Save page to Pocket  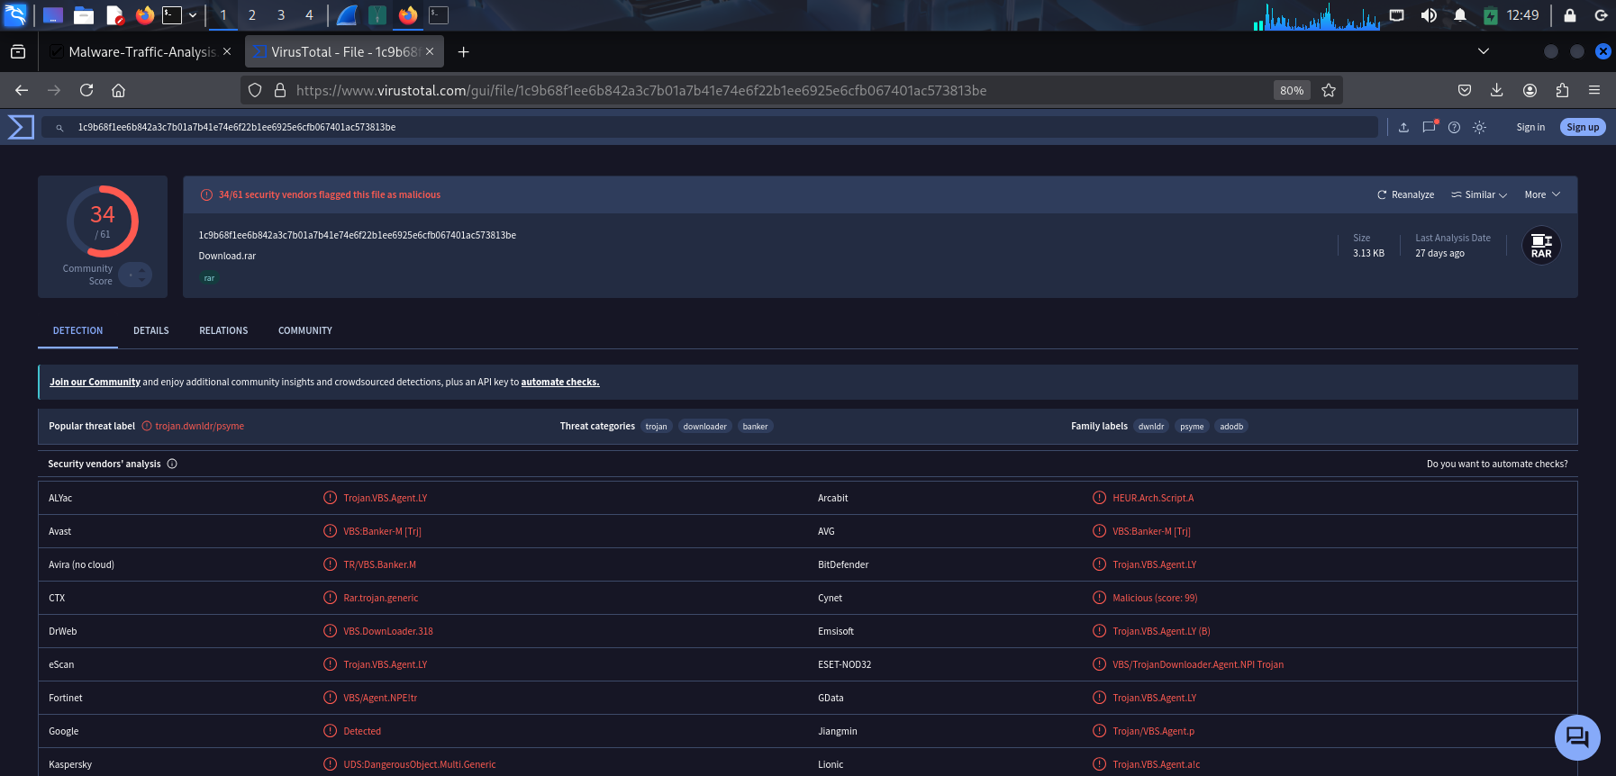[1465, 90]
